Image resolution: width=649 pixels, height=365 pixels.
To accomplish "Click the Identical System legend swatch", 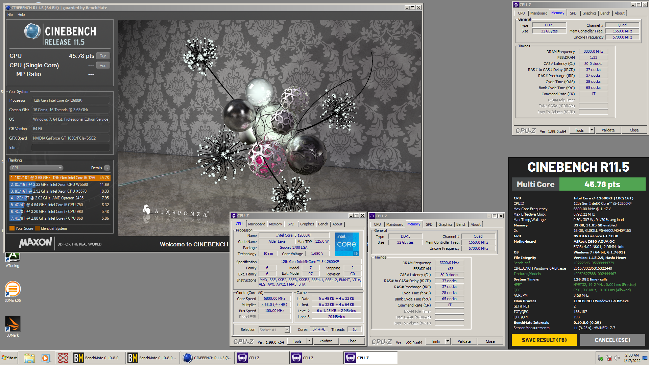I will click(37, 228).
